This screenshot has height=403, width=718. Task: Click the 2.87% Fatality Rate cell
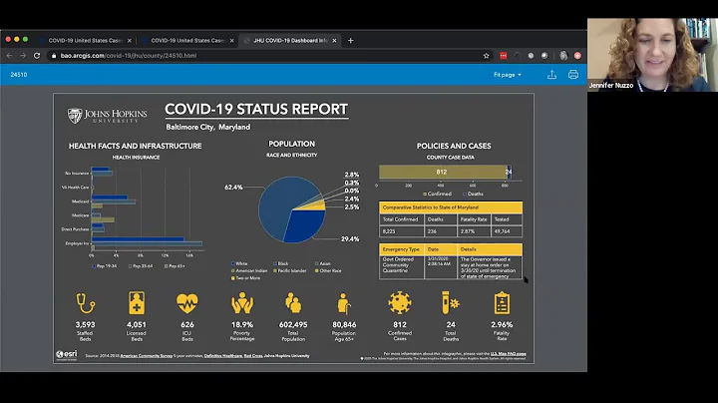click(474, 231)
